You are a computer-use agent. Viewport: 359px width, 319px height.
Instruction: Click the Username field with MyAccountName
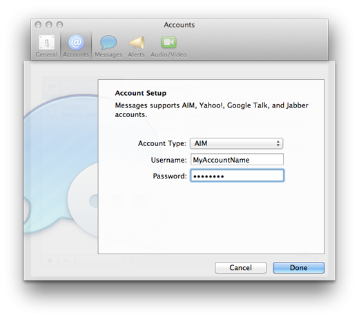237,159
